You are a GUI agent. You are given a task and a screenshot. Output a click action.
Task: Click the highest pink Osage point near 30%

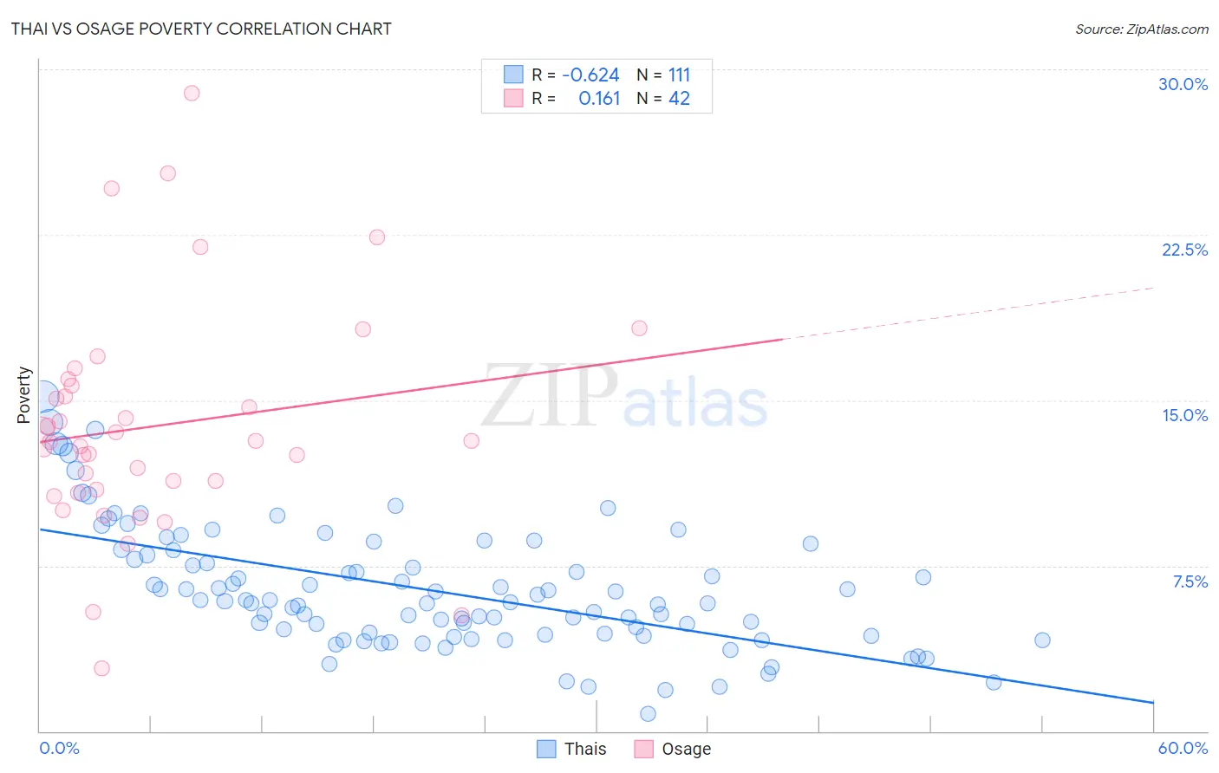192,93
